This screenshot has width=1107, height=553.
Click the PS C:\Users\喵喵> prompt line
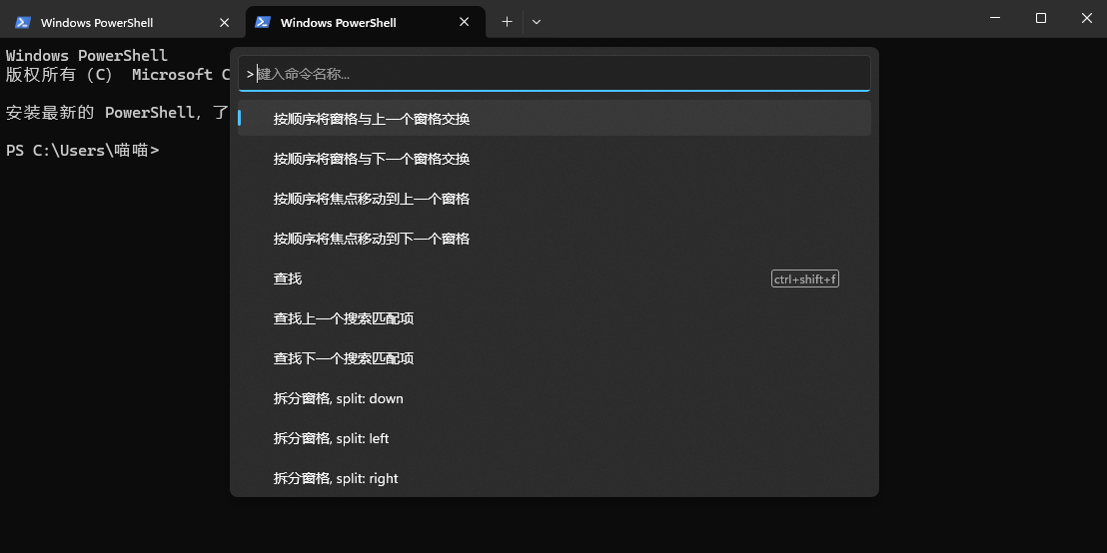tap(82, 151)
